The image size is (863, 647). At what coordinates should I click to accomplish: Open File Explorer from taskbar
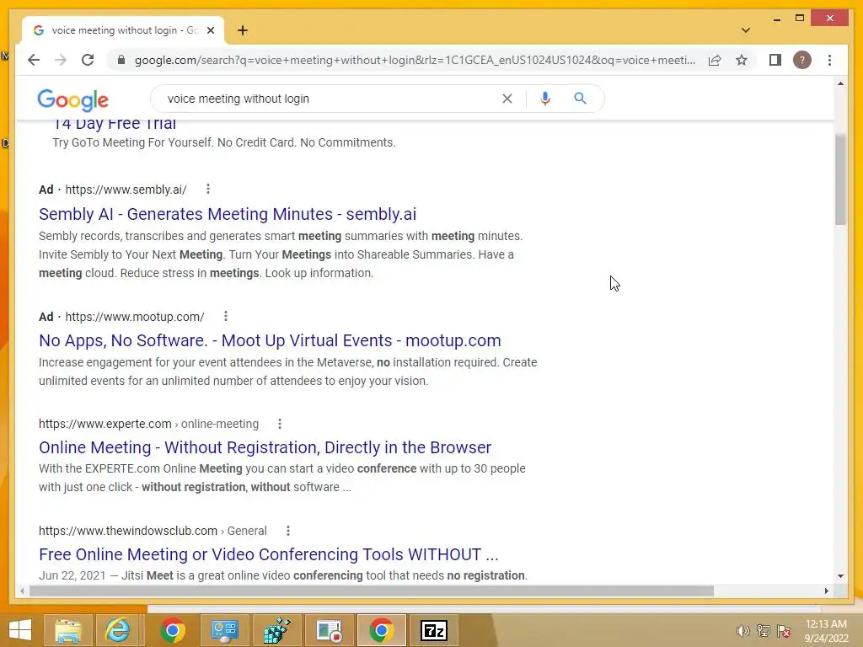[x=67, y=630]
